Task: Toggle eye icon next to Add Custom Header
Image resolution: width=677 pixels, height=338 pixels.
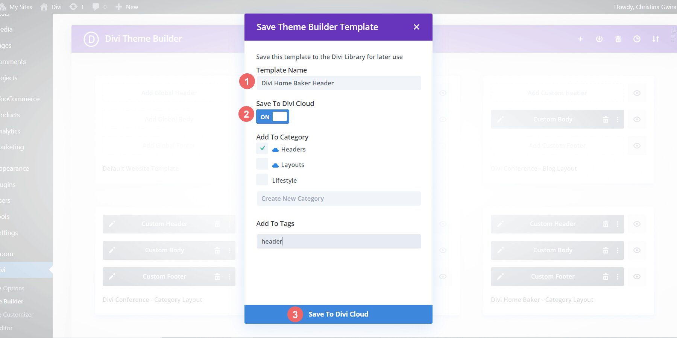Action: tap(637, 93)
